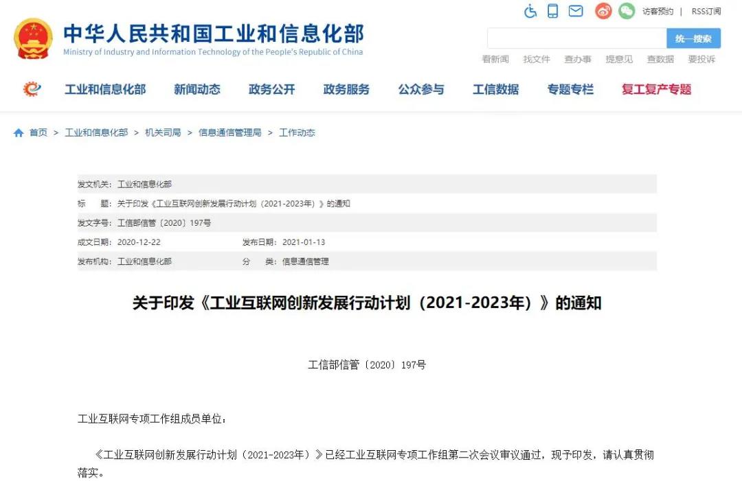742x481 pixels.
Task: Select the 查办事 search shortcut
Action: pos(578,59)
